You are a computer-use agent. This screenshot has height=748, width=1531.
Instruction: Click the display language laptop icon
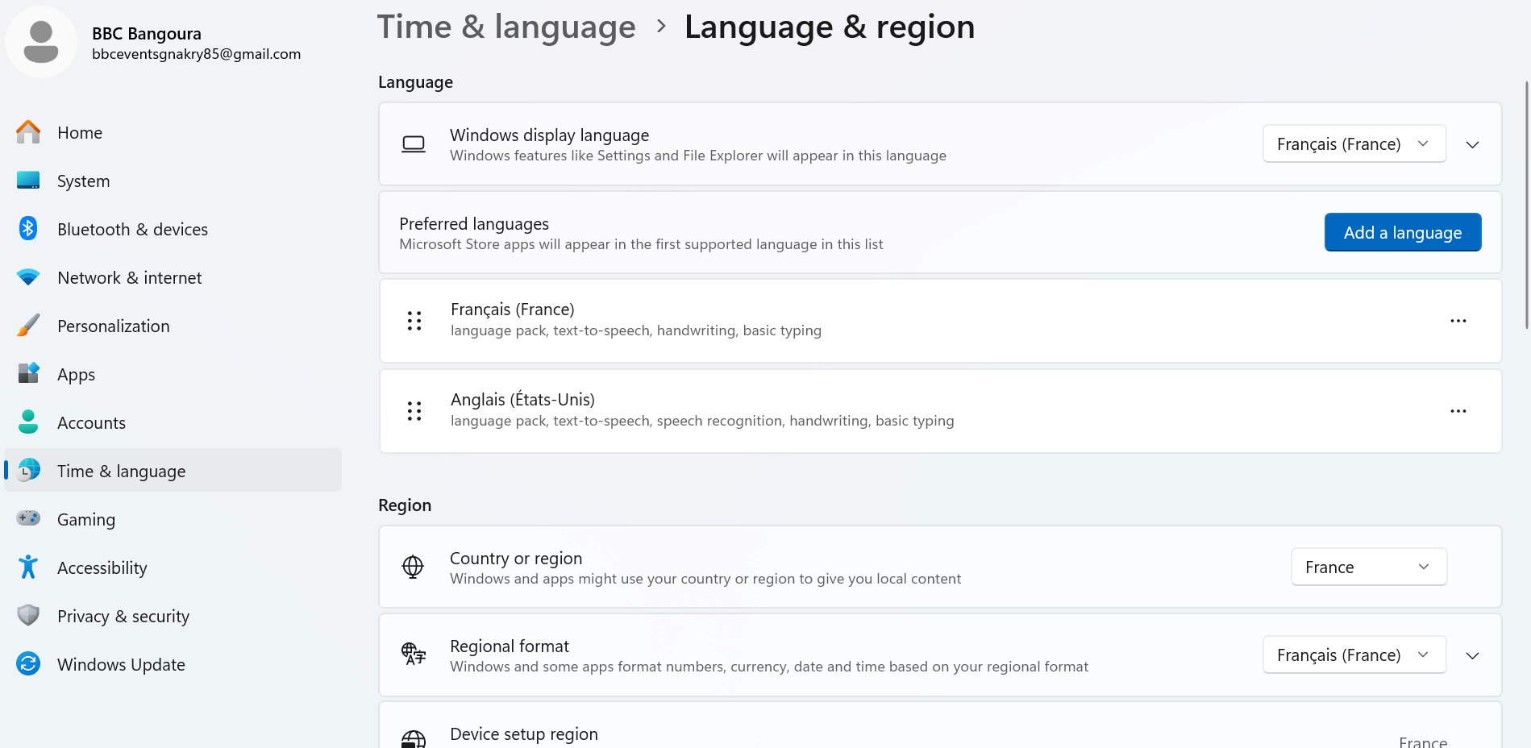[414, 144]
